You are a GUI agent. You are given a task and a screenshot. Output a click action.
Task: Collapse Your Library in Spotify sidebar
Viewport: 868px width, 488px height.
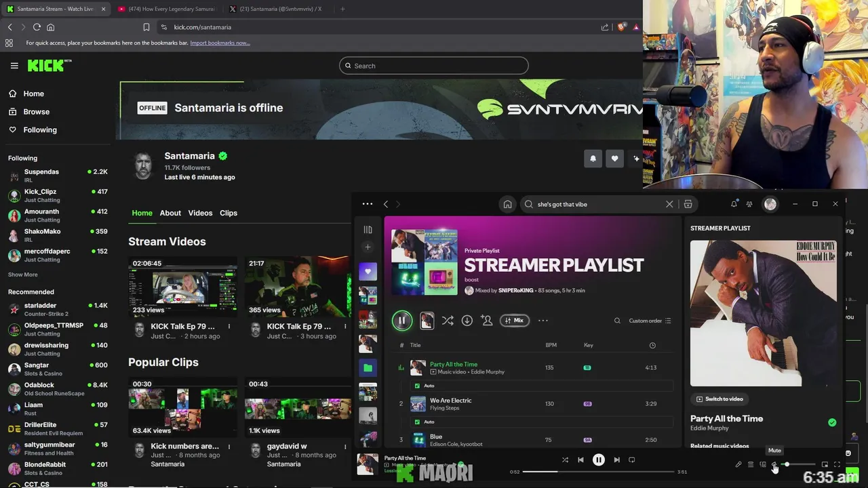tap(368, 230)
